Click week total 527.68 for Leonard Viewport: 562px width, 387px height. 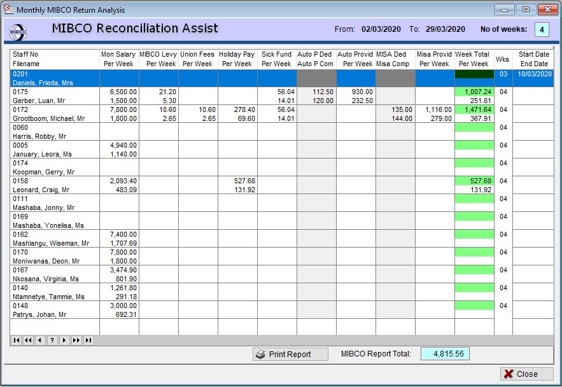[481, 181]
